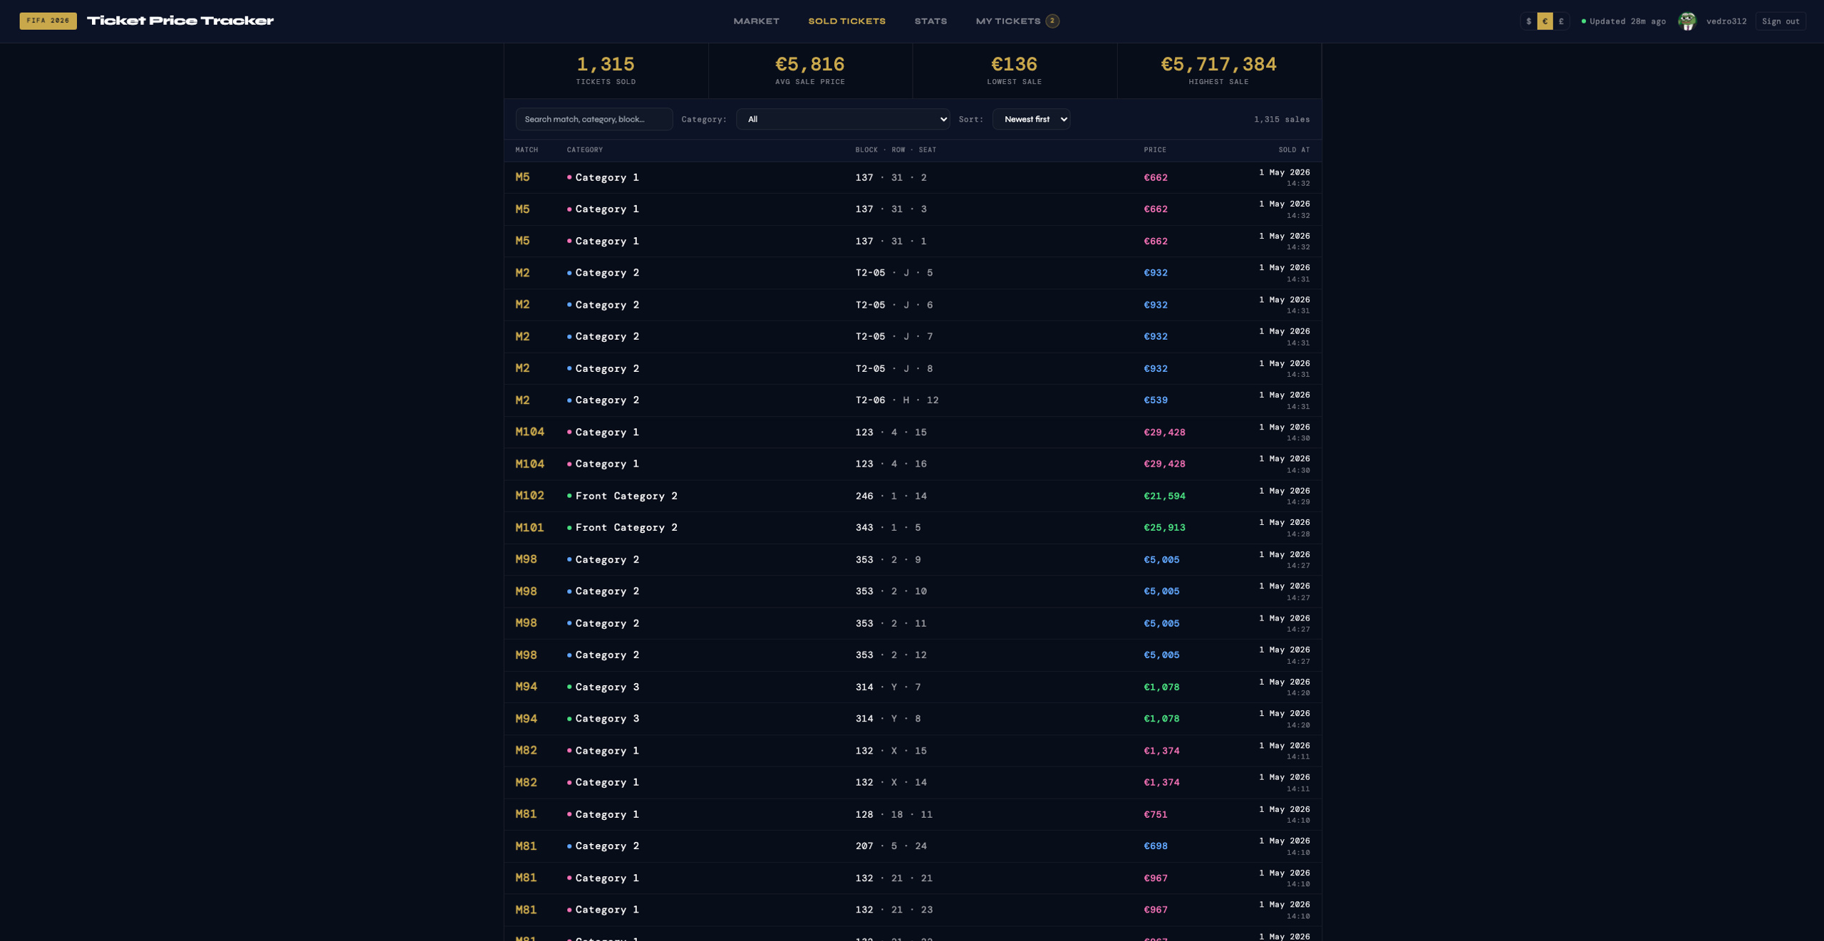Screen dimensions: 1824x941
Task: Focus the search match input field
Action: tap(594, 119)
